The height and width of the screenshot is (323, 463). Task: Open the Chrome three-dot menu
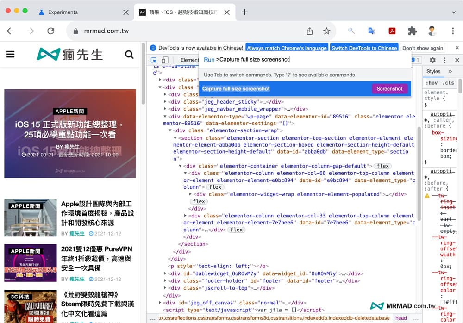tap(453, 31)
